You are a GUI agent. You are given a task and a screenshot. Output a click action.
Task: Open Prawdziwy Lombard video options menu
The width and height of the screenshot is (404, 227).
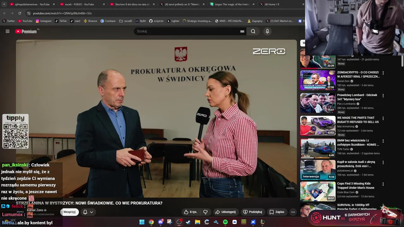tap(383, 96)
